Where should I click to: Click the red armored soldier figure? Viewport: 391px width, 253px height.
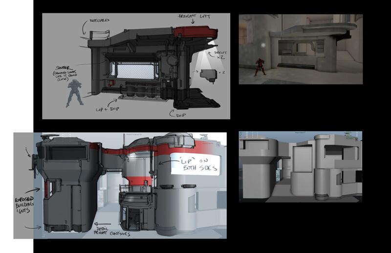pyautogui.click(x=260, y=67)
